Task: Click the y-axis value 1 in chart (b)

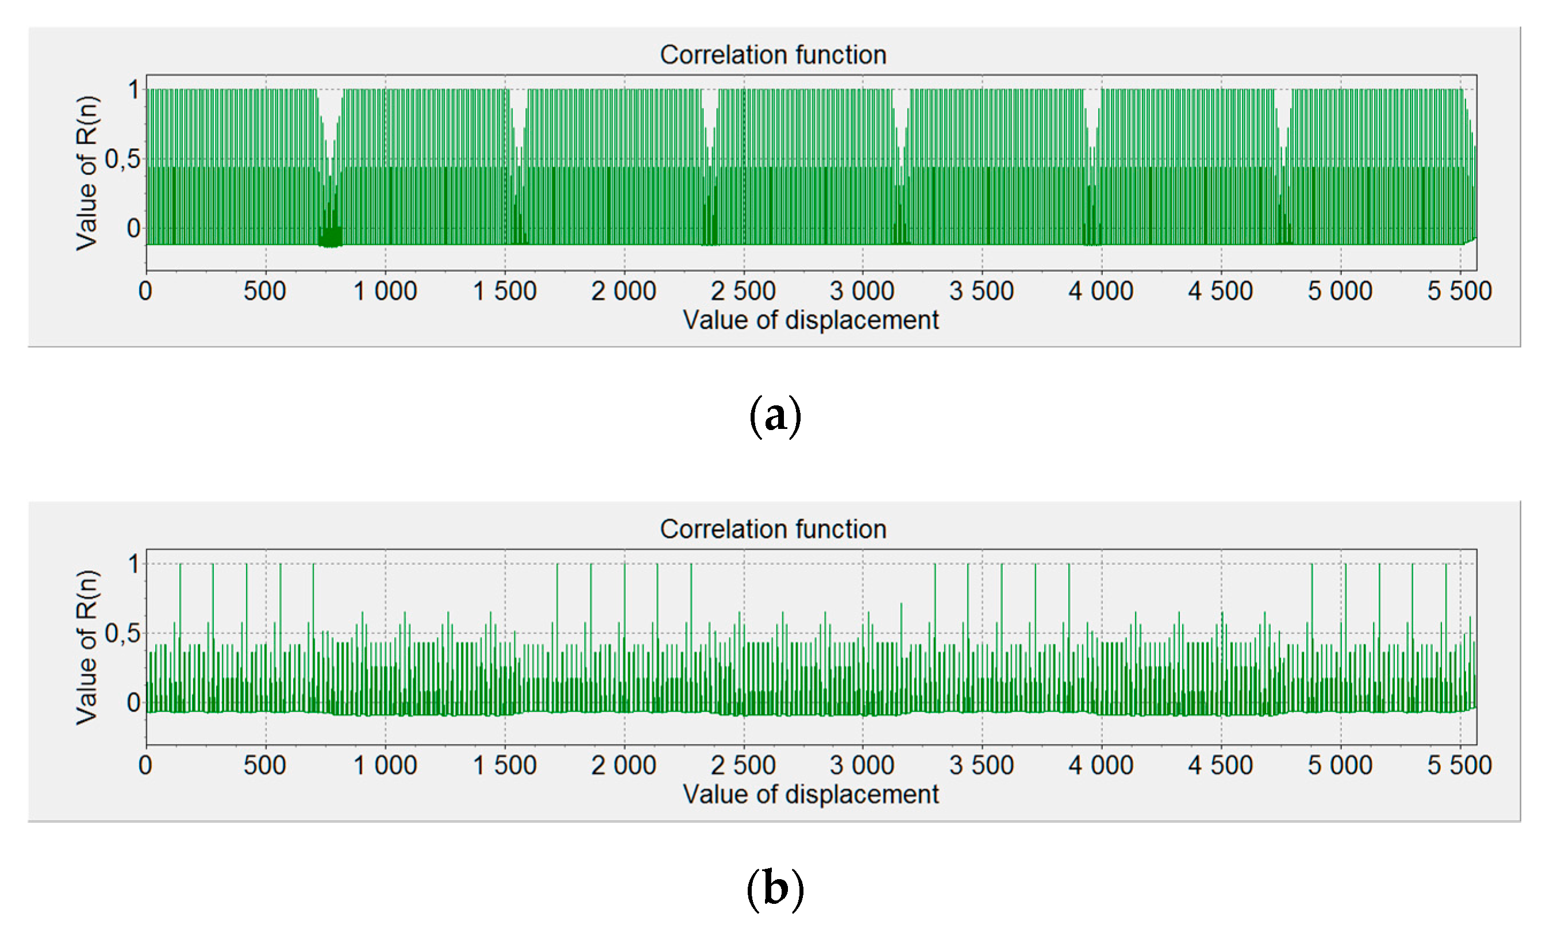Action: (133, 564)
